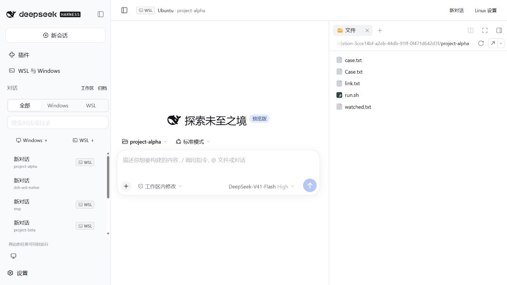This screenshot has width=507, height=285.
Task: Open 设置 settings in sidebar
Action: (x=18, y=273)
